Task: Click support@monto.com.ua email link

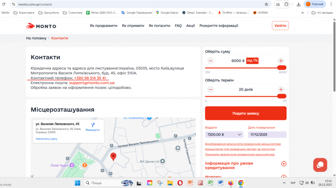Action: [92, 83]
